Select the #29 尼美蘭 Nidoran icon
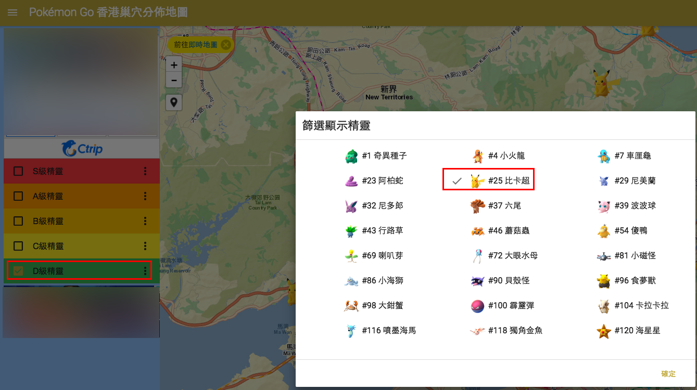The height and width of the screenshot is (390, 697). coord(604,181)
